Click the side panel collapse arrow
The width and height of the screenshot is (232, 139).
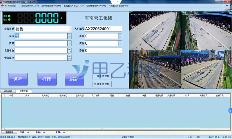click(x=230, y=111)
